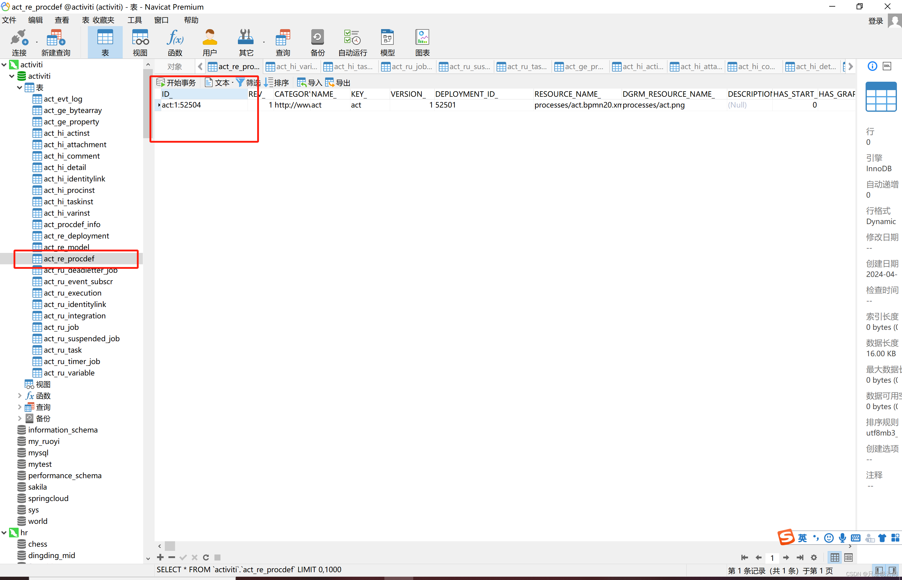Switch to the act_hi_vari... tab
The height and width of the screenshot is (580, 902).
292,67
